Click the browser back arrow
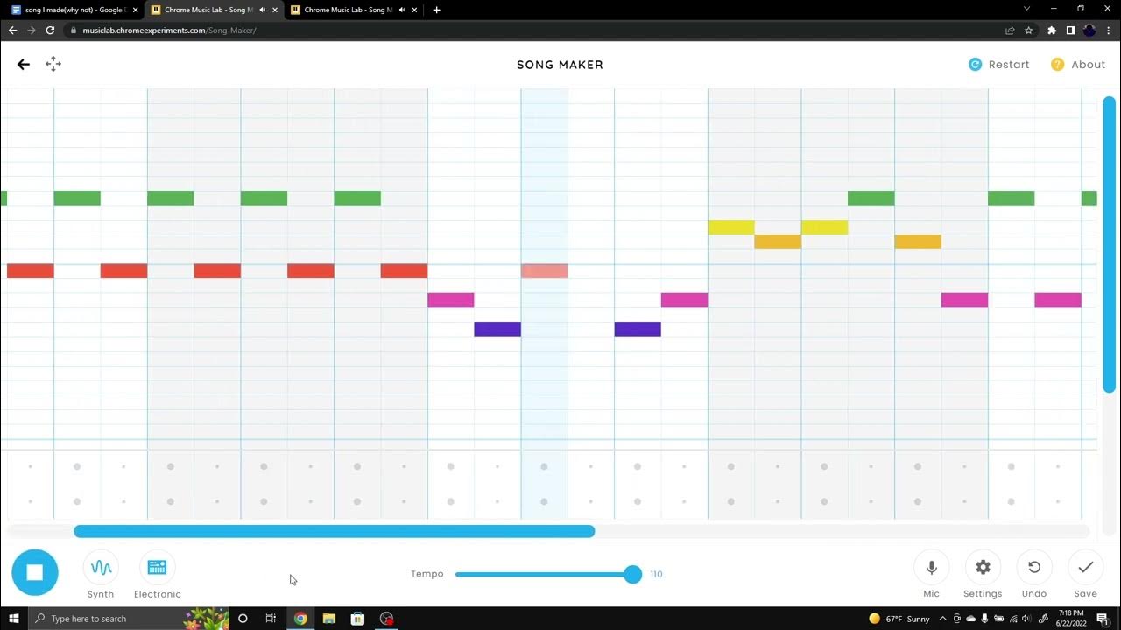The height and width of the screenshot is (630, 1121). coord(12,30)
